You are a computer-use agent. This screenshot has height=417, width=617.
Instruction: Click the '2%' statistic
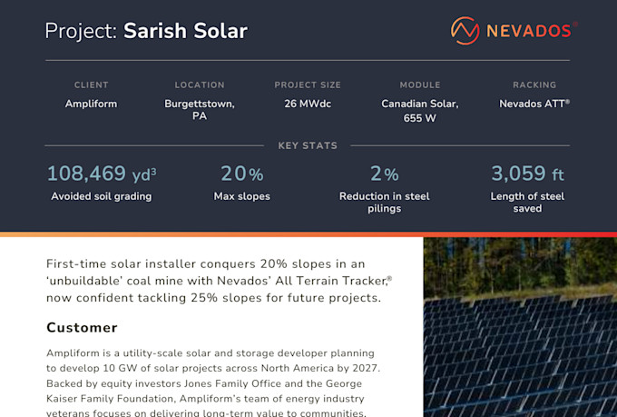[x=385, y=174]
